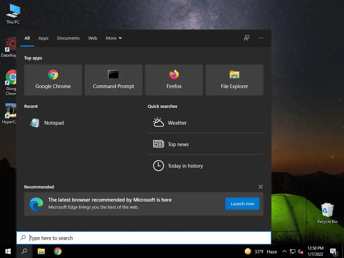Open Firefox from Top apps
Screen dimensions: 344x258
174,80
